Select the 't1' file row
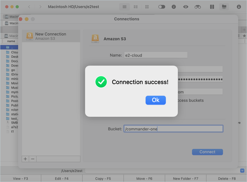This screenshot has width=247, height=182. click(9, 132)
